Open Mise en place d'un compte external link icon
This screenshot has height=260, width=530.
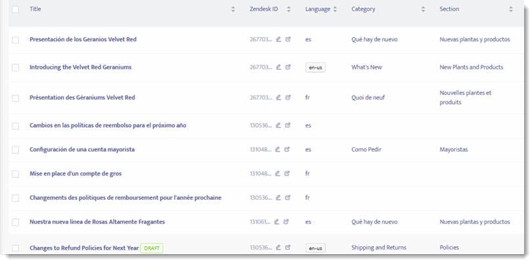pyautogui.click(x=287, y=174)
